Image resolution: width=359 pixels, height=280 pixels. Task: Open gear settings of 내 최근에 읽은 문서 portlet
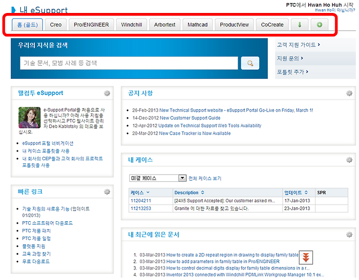(349, 235)
